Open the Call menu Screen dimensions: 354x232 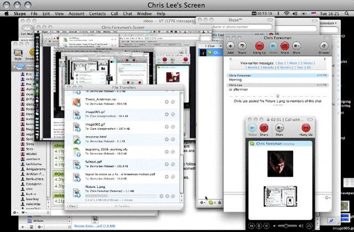point(114,13)
